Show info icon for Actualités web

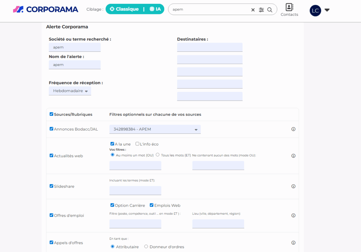pos(293,156)
